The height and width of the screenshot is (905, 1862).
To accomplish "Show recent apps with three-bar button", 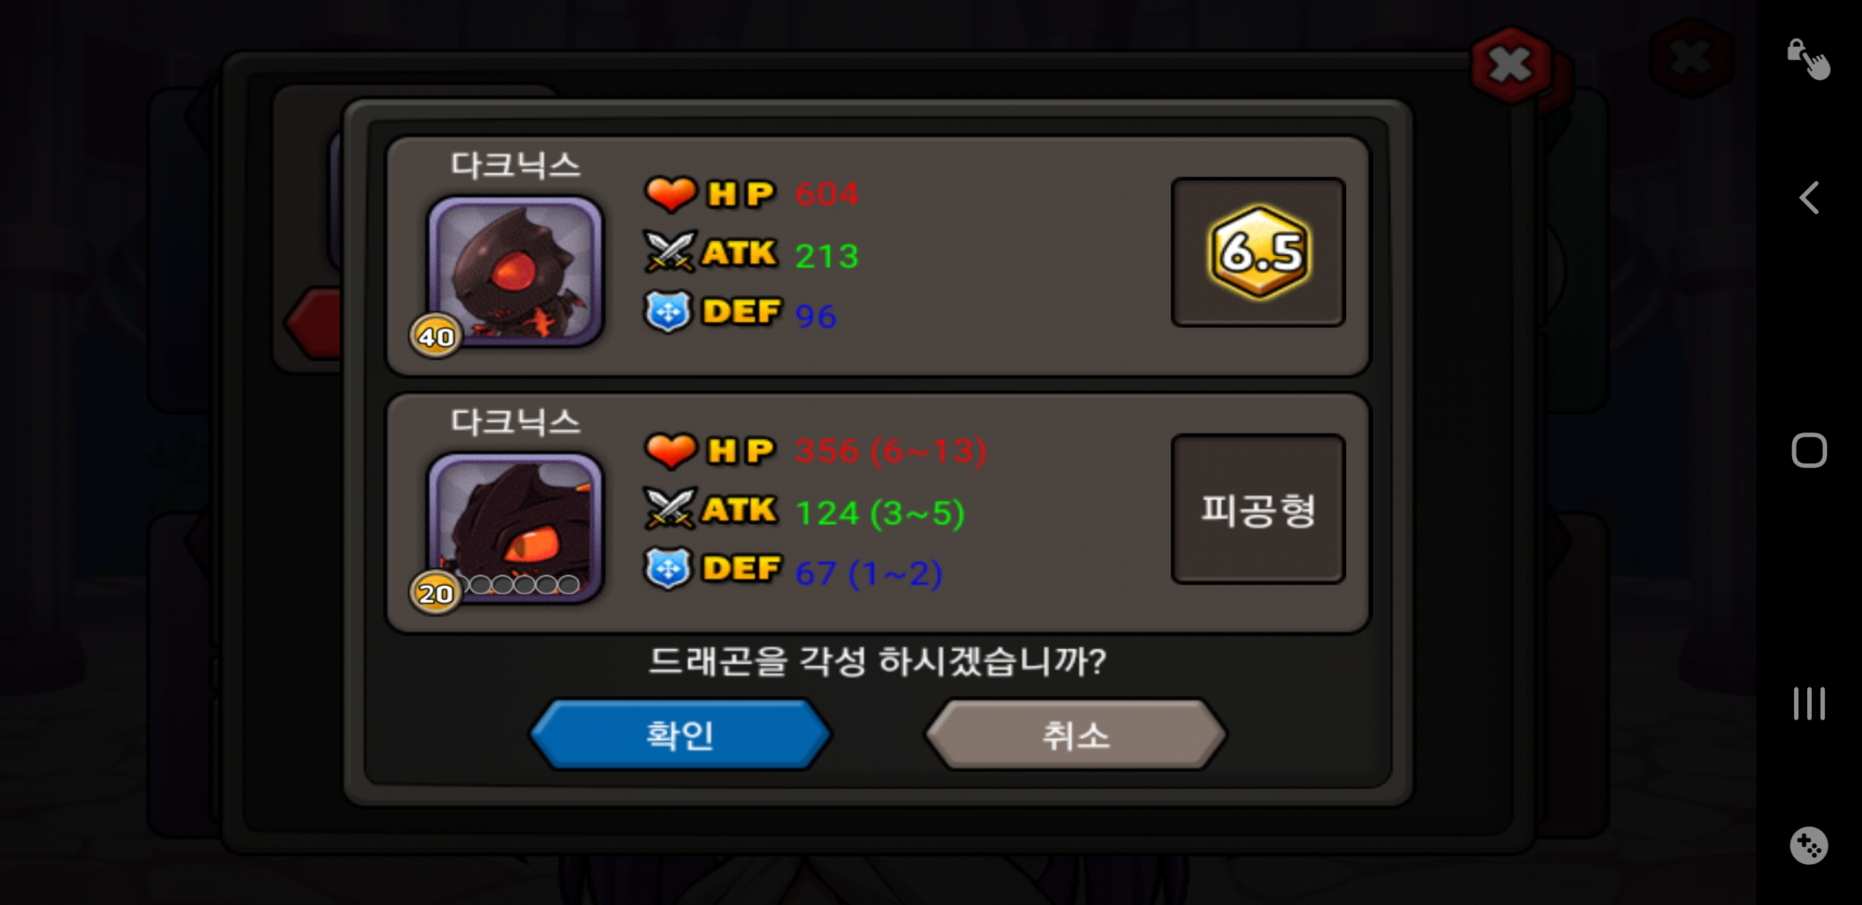I will point(1809,703).
